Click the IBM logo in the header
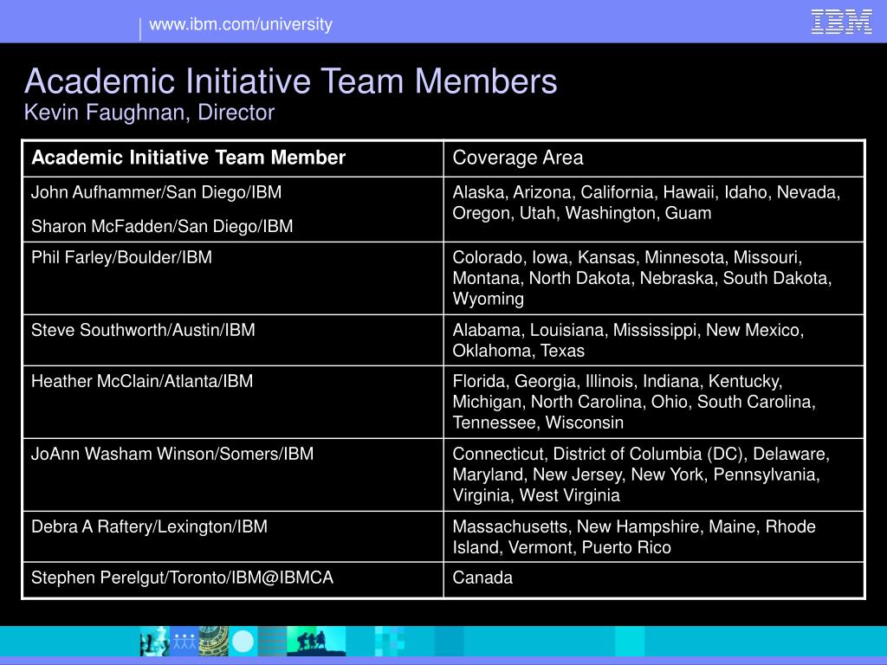The height and width of the screenshot is (665, 887). pos(841,22)
